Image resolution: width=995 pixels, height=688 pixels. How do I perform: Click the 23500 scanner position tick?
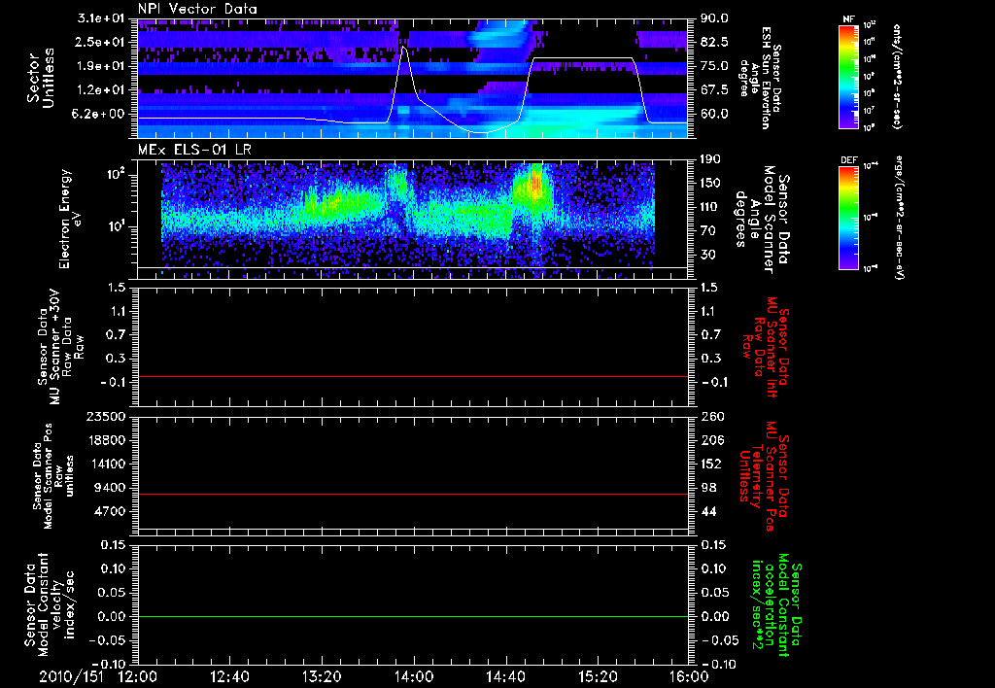pos(107,416)
